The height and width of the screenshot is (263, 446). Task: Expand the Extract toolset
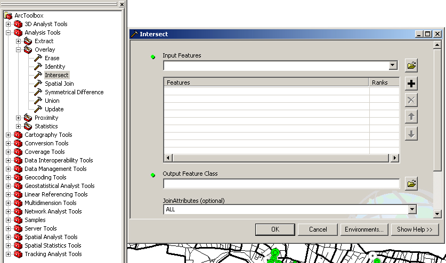[19, 41]
